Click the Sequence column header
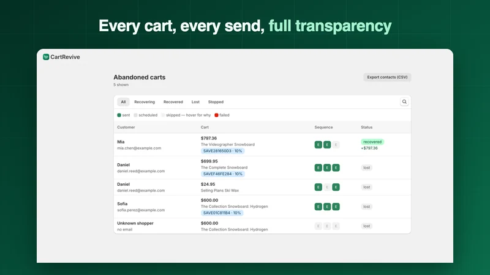This screenshot has height=275, width=490. pos(323,127)
